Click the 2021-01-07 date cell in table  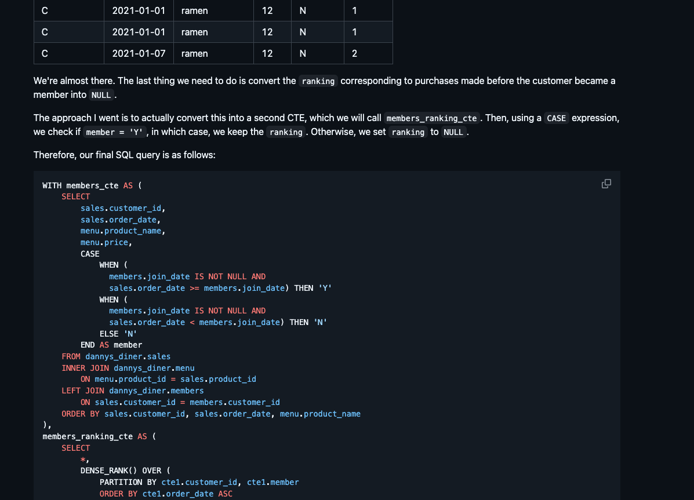coord(139,53)
